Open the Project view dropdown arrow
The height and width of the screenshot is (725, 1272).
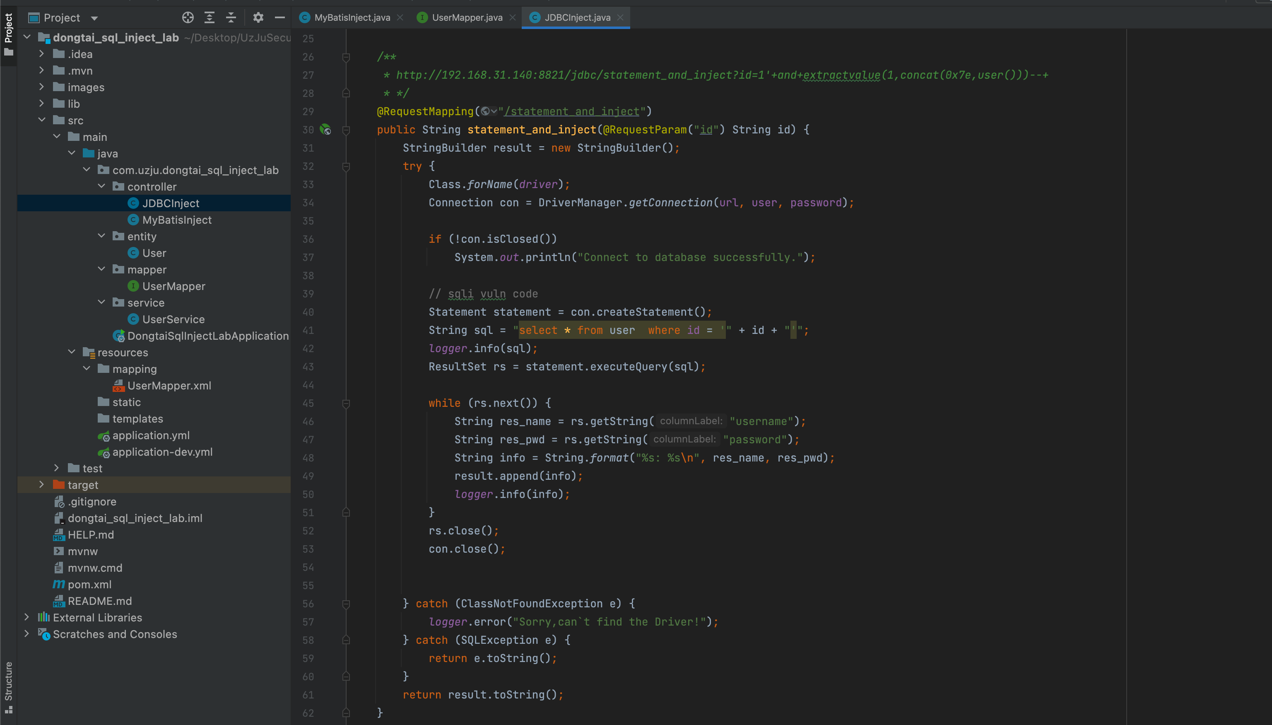tap(94, 18)
